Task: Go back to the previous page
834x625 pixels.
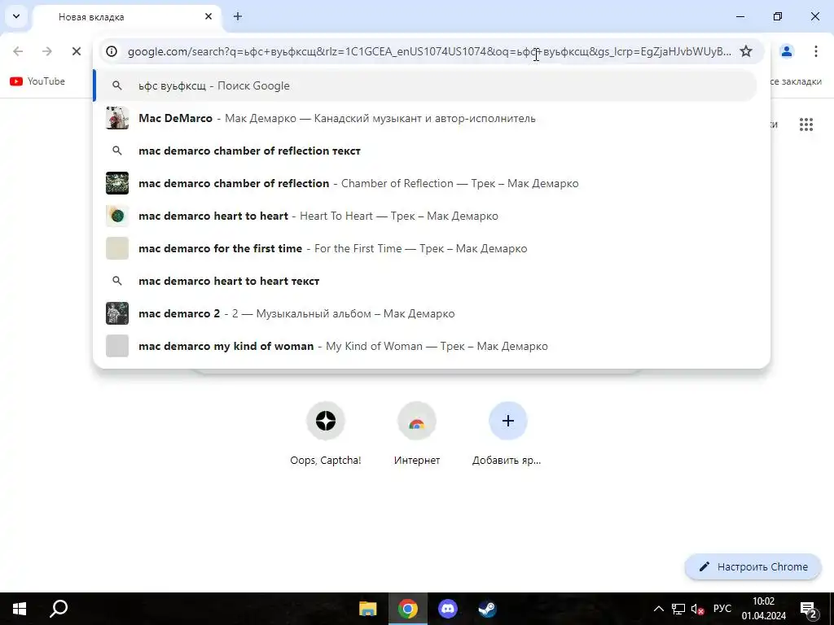Action: [18, 51]
